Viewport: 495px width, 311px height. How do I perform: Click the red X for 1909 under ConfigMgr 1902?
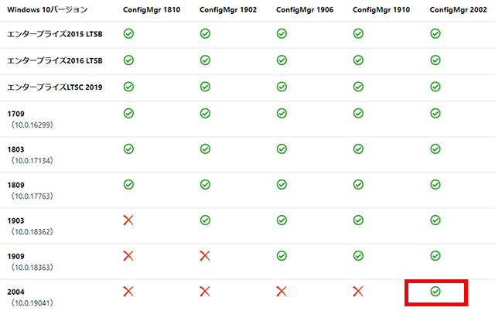pyautogui.click(x=205, y=256)
